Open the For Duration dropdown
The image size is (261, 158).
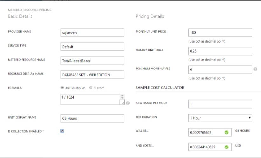point(220,118)
